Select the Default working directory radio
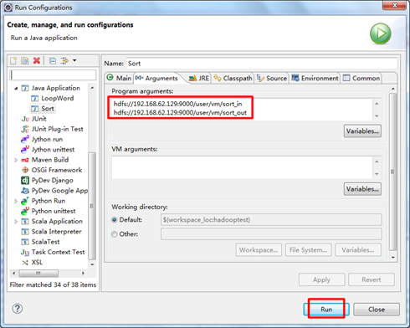410x328 pixels. [x=114, y=220]
